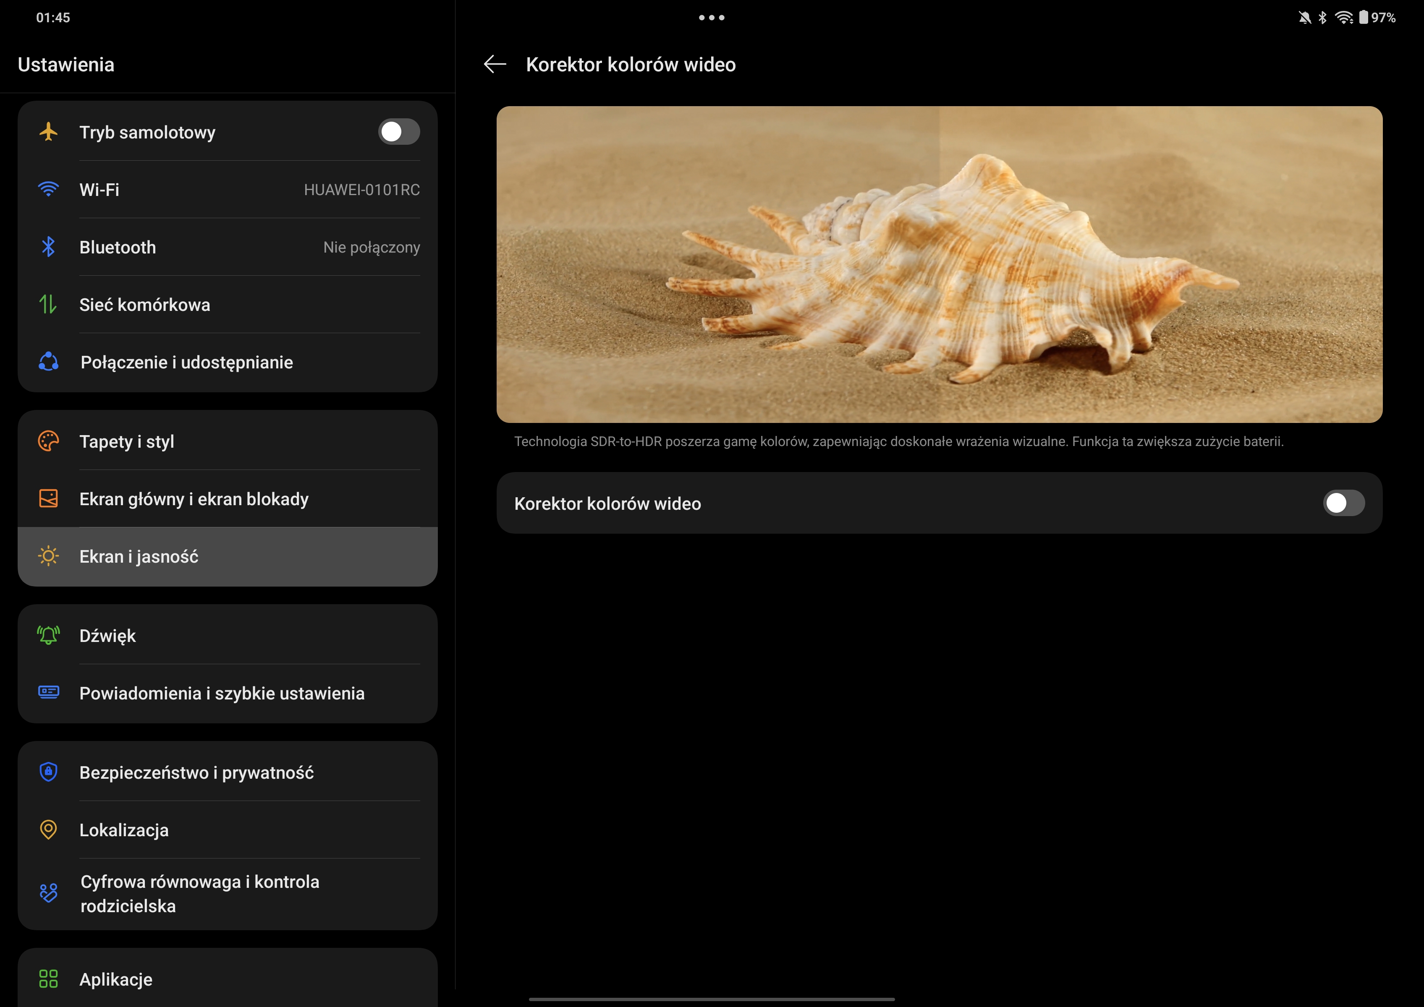Open Ekran główny i ekran blokady
This screenshot has width=1424, height=1007.
pos(228,498)
